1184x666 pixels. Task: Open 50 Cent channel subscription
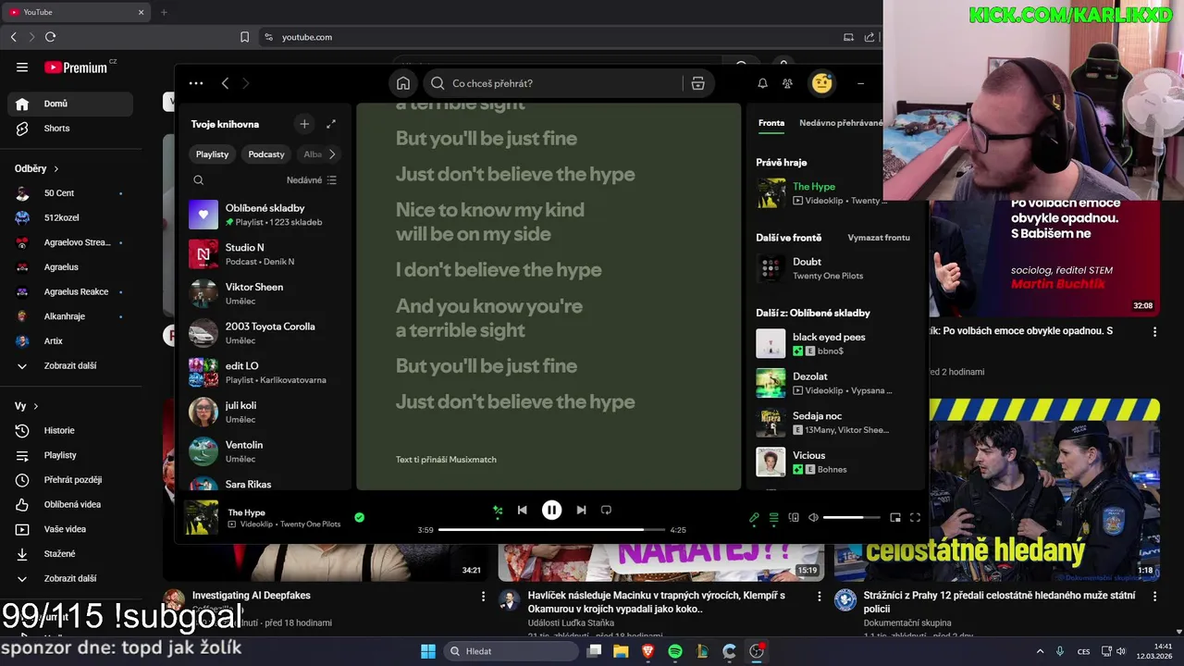pos(70,193)
